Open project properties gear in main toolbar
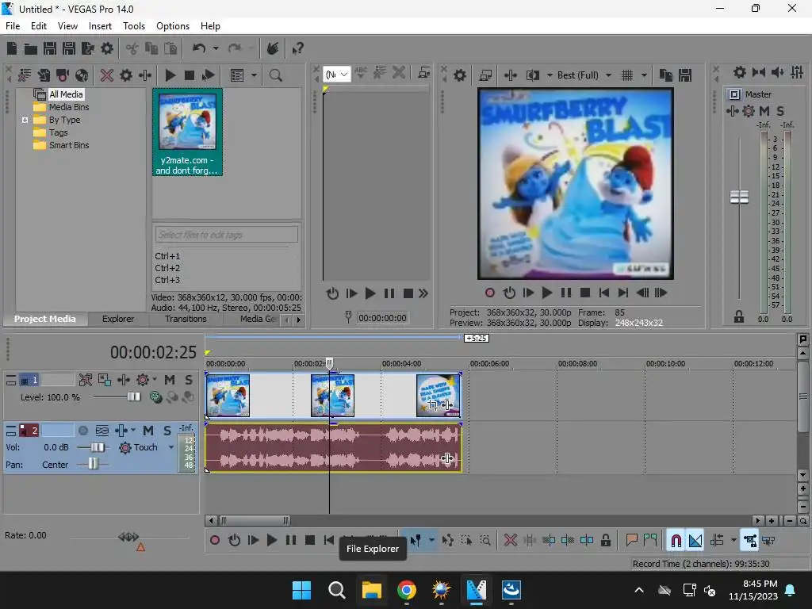 click(107, 48)
